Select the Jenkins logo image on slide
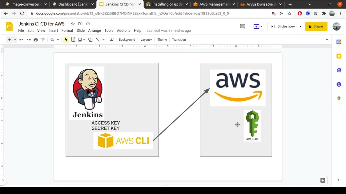This screenshot has height=194, width=346. 87,93
